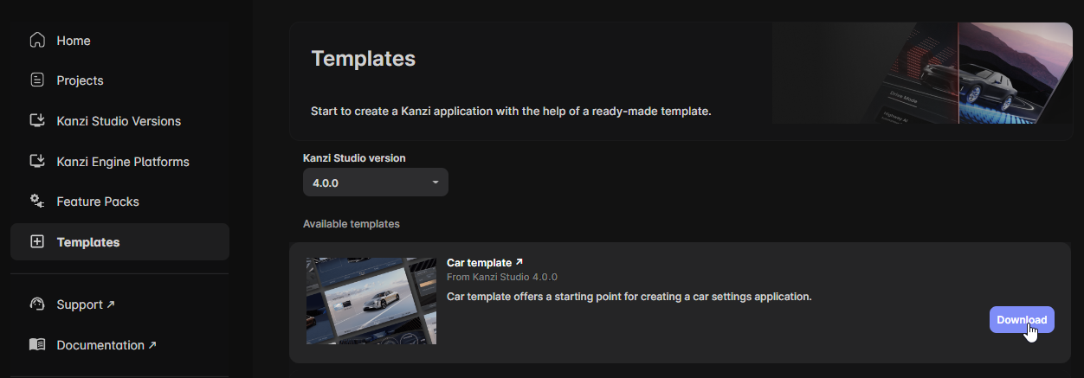Click the Projects document icon

pyautogui.click(x=36, y=80)
